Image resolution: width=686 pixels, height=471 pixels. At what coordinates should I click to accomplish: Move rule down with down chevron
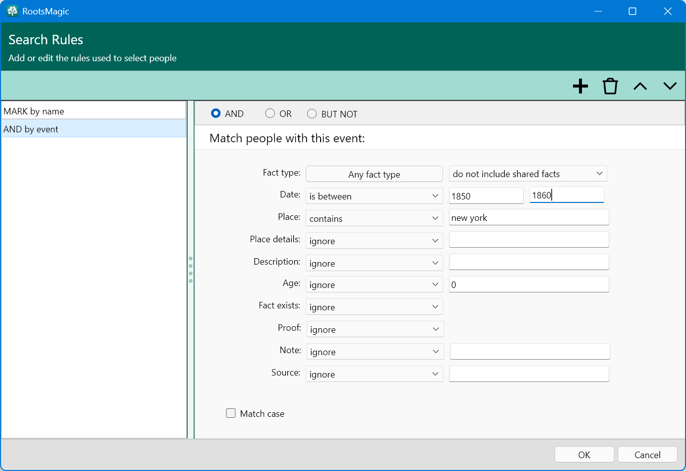670,86
